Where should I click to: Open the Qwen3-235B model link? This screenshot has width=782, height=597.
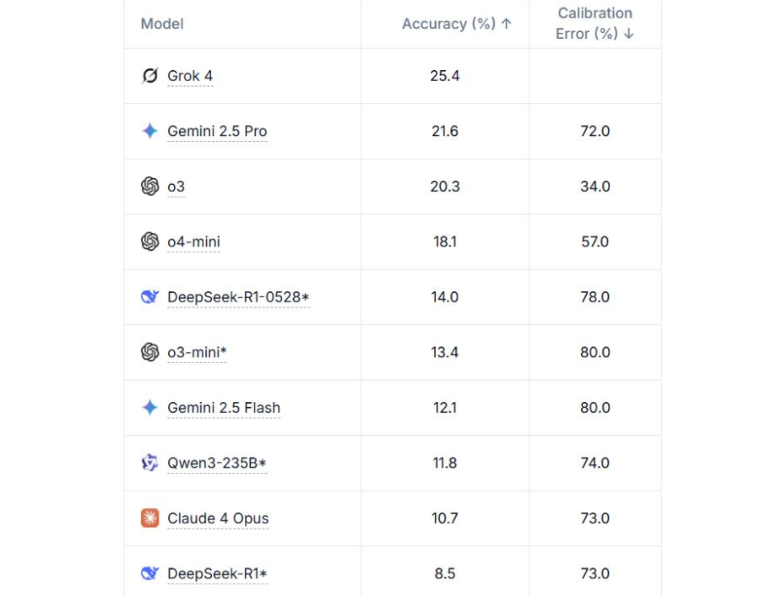217,464
